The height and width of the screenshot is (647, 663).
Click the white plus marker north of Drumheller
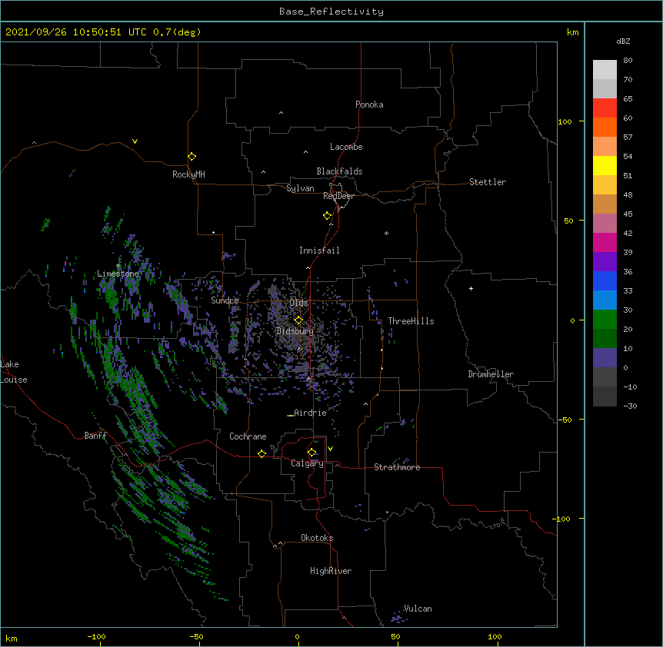coord(471,288)
